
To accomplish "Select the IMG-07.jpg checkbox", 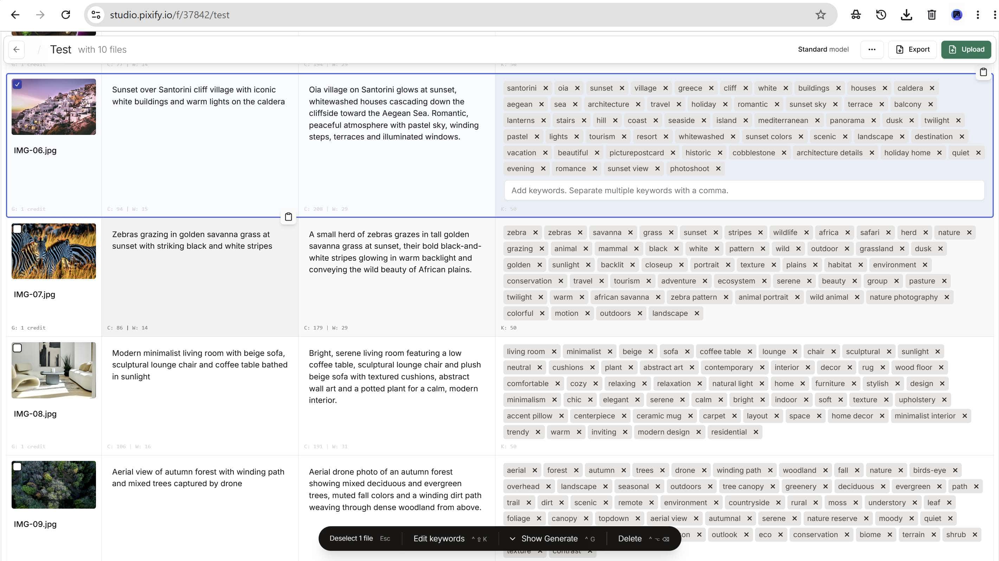I will (17, 229).
